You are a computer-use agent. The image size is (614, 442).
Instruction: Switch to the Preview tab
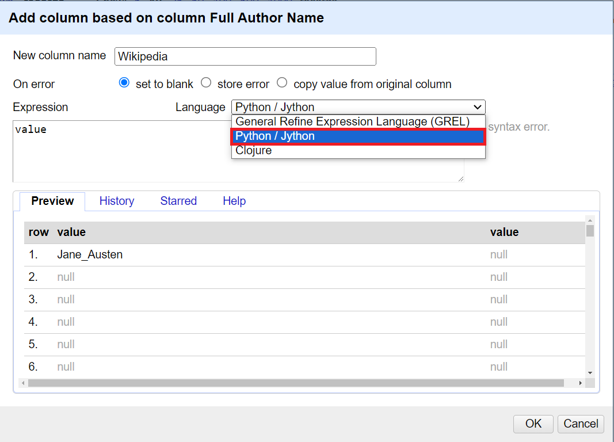pyautogui.click(x=52, y=201)
